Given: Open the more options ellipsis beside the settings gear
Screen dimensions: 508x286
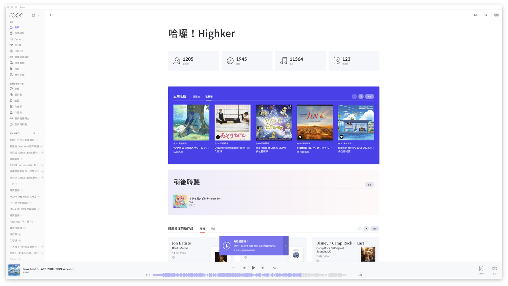Looking at the screenshot, I should [40, 15].
